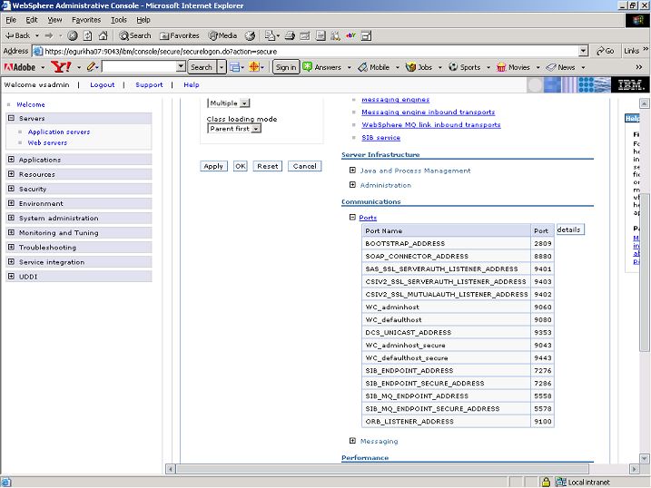Collapse the Servers navigation section
The height and width of the screenshot is (488, 651).
[11, 118]
